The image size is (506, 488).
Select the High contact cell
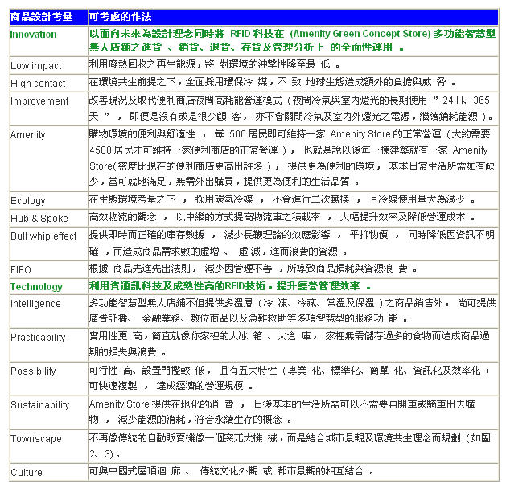click(x=38, y=84)
